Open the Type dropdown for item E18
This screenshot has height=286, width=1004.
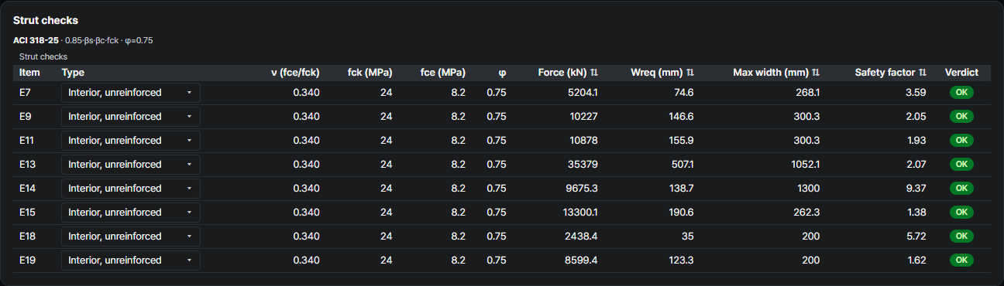point(131,237)
